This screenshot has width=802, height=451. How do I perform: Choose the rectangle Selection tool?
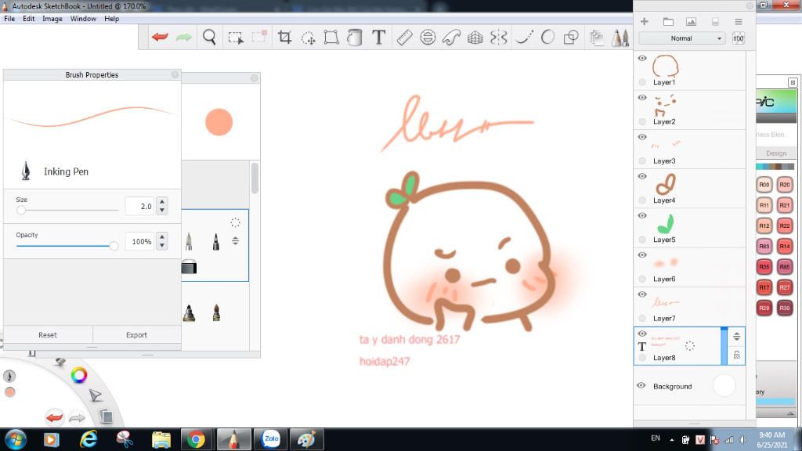(x=236, y=38)
